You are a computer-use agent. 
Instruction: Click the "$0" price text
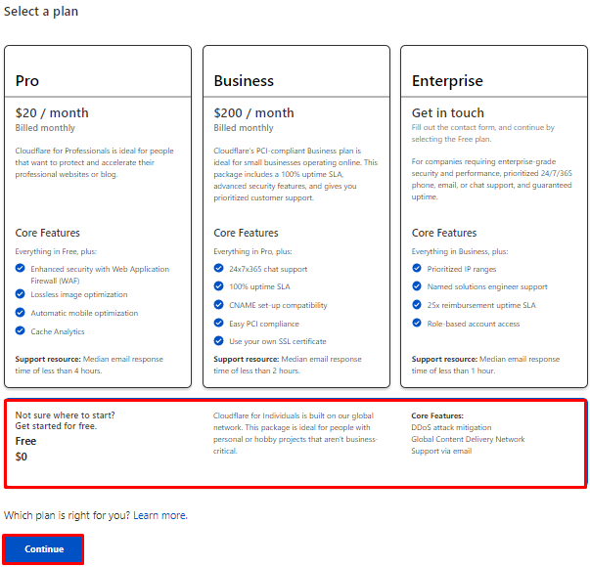tap(22, 457)
